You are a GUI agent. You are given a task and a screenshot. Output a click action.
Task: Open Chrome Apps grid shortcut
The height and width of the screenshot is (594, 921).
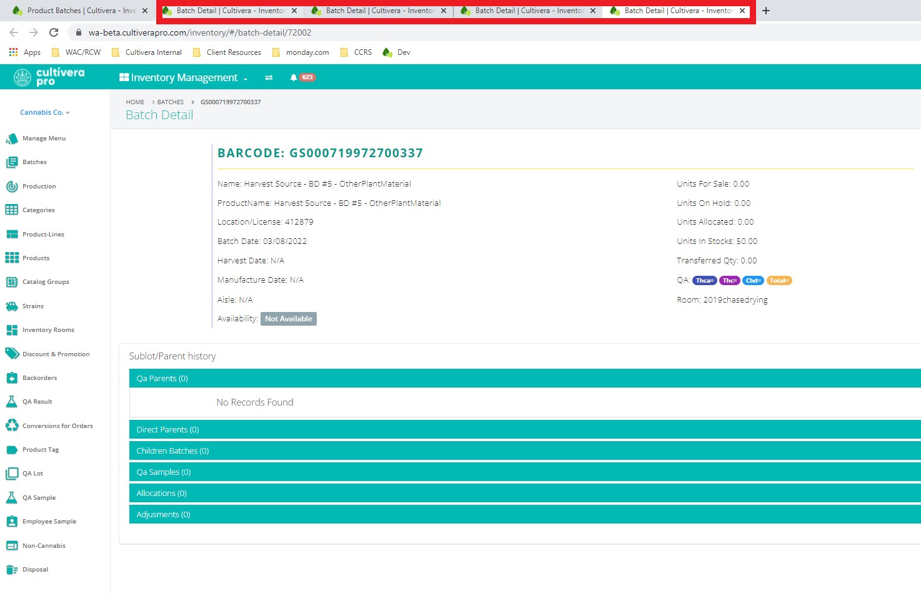[25, 52]
